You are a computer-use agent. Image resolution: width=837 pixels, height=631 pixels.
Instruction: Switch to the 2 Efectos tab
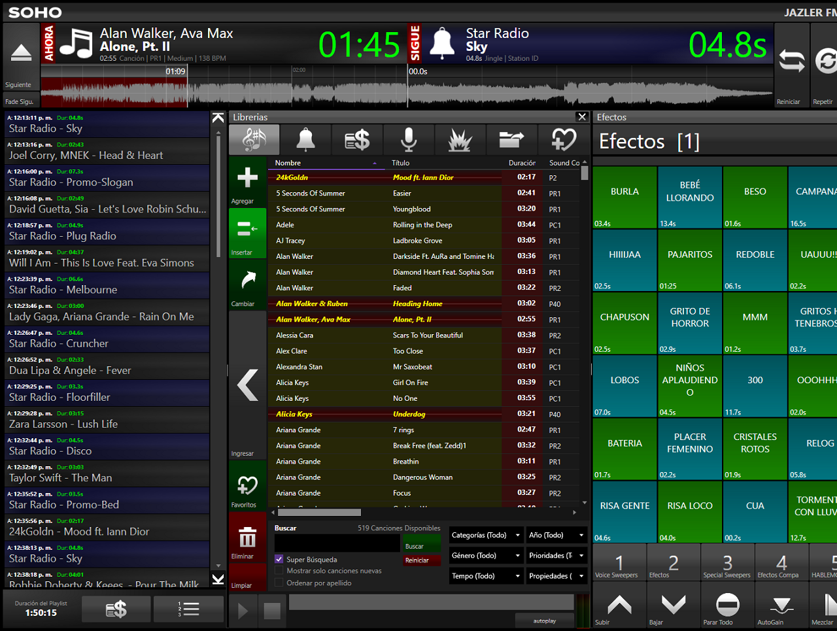[x=674, y=562]
